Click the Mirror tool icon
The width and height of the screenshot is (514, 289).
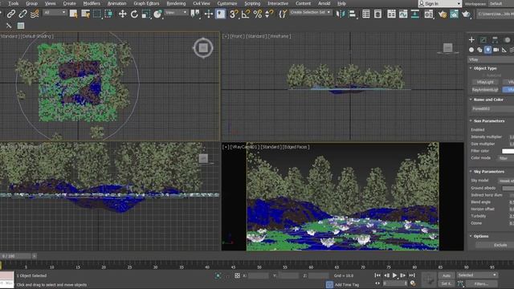coord(341,14)
